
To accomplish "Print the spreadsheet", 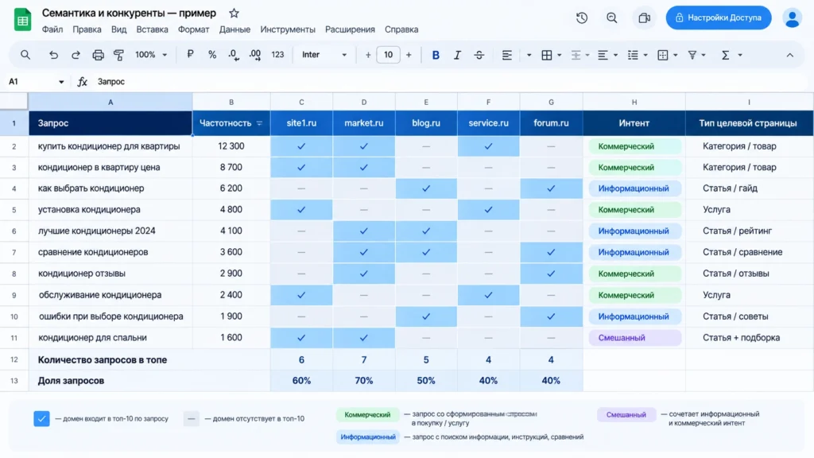I will [x=98, y=55].
